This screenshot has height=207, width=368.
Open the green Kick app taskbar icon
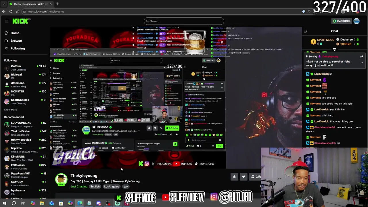point(117,203)
